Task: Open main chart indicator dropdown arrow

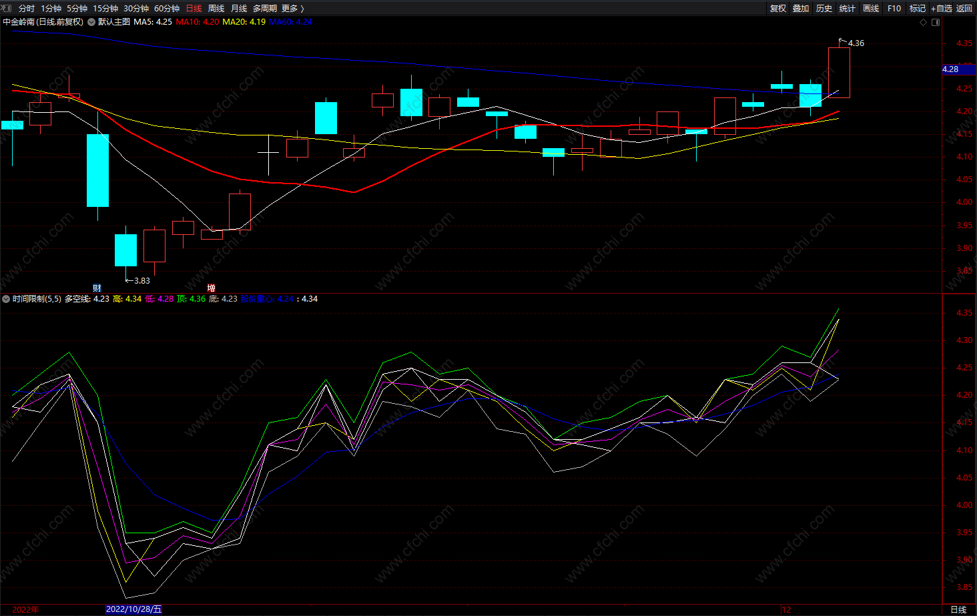Action: click(x=91, y=22)
